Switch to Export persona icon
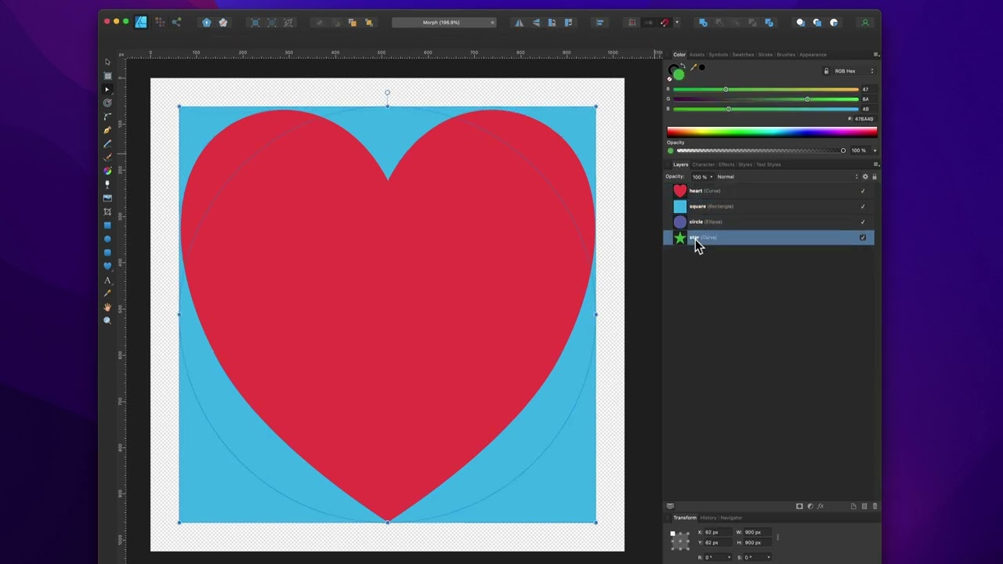The width and height of the screenshot is (1003, 564). point(176,22)
